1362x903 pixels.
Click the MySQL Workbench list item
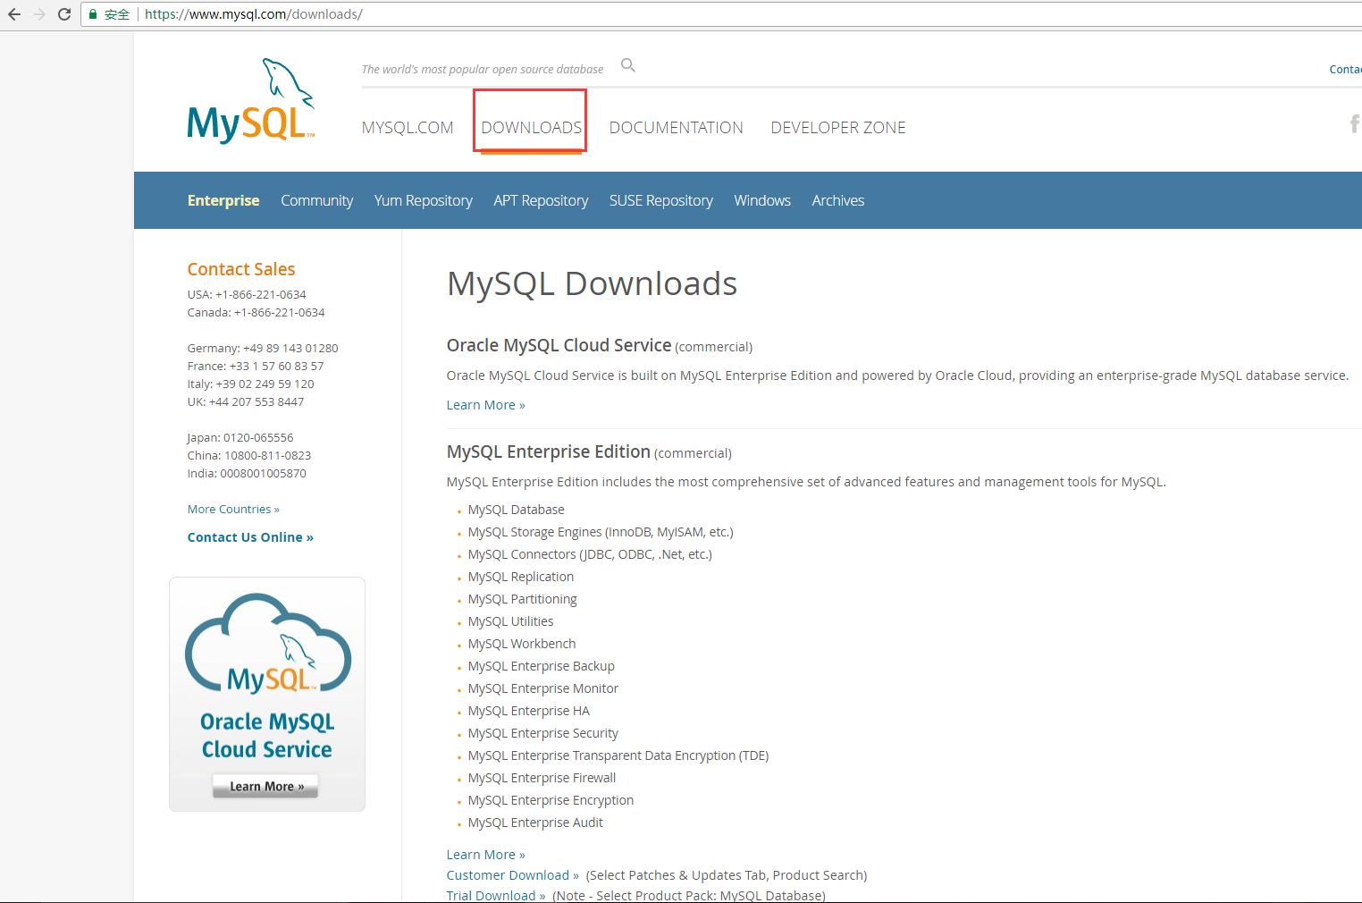(x=522, y=644)
